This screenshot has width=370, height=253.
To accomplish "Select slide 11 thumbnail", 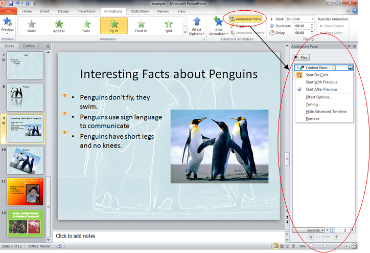I will pyautogui.click(x=25, y=191).
